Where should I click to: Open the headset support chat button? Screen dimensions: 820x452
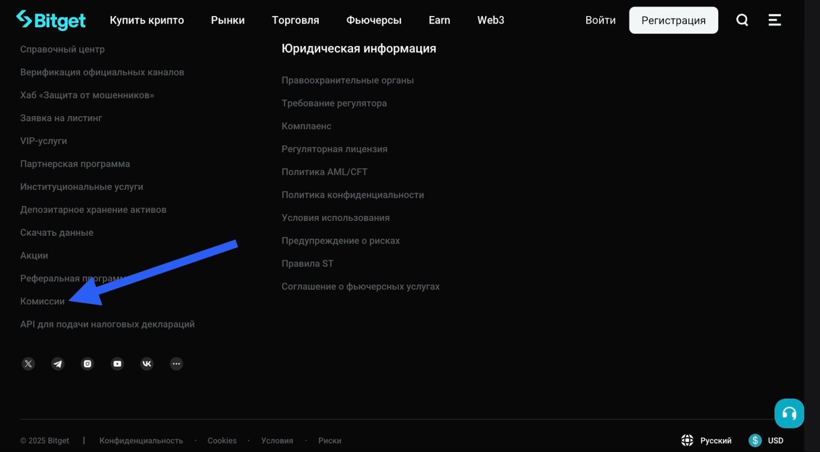[789, 413]
